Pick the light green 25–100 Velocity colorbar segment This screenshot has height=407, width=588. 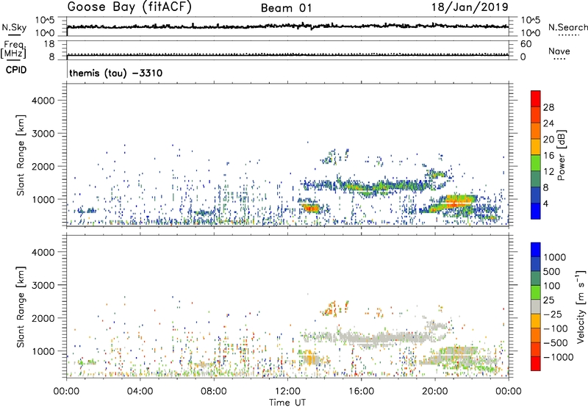coord(536,292)
